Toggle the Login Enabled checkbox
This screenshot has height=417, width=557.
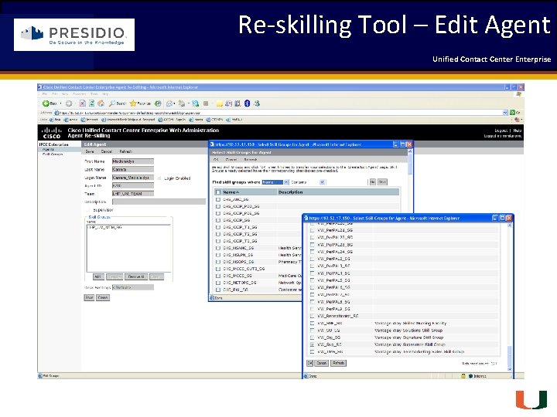[x=160, y=178]
